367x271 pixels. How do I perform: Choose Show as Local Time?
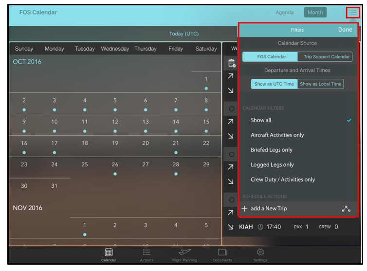coord(320,84)
